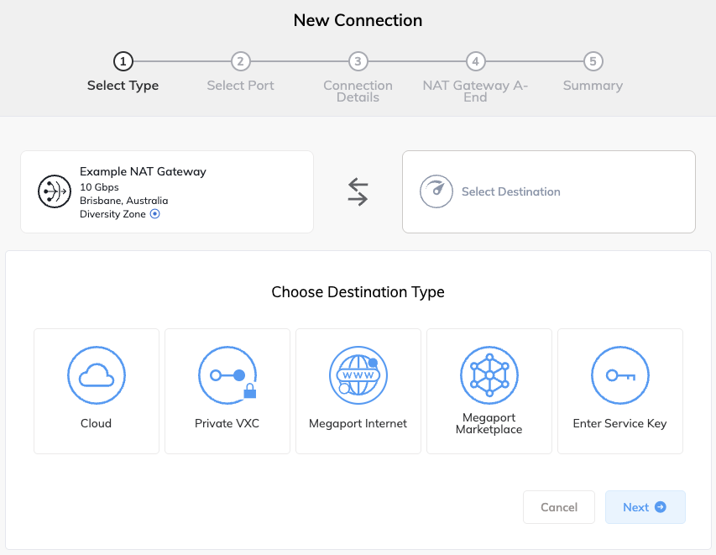Go to step 1 Select Type

(123, 61)
